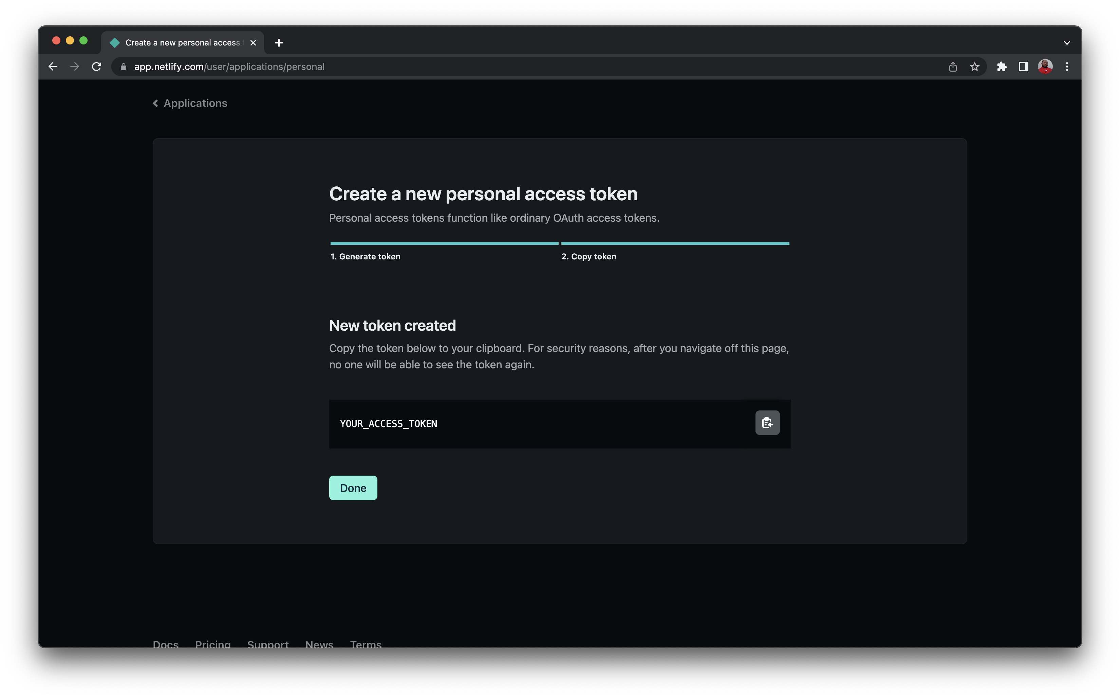The width and height of the screenshot is (1120, 698).
Task: Click the Done button
Action: 353,488
